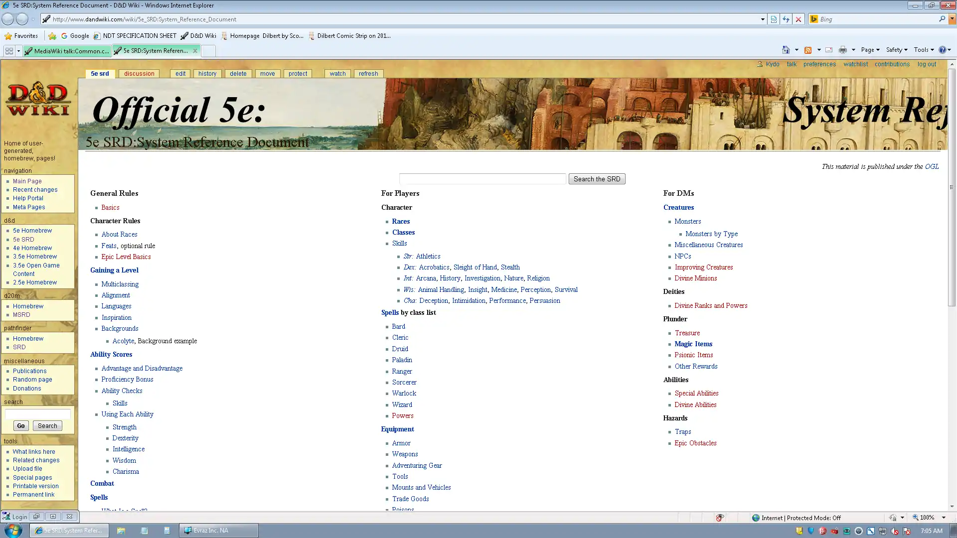The image size is (957, 538).
Task: Open the Magic Items link
Action: click(693, 344)
